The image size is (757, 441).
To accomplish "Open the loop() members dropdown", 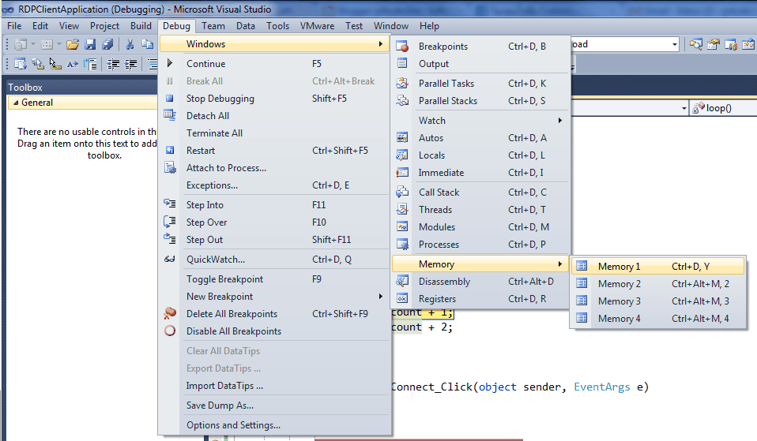I will tap(723, 108).
